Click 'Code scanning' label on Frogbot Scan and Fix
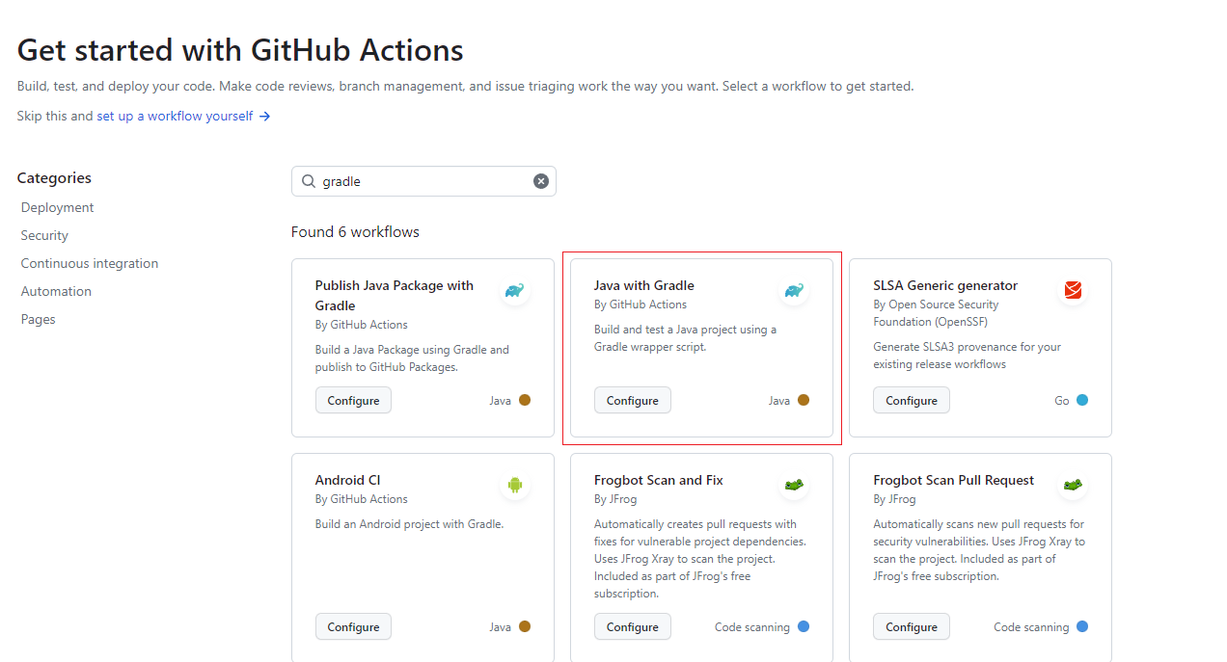 coord(752,626)
